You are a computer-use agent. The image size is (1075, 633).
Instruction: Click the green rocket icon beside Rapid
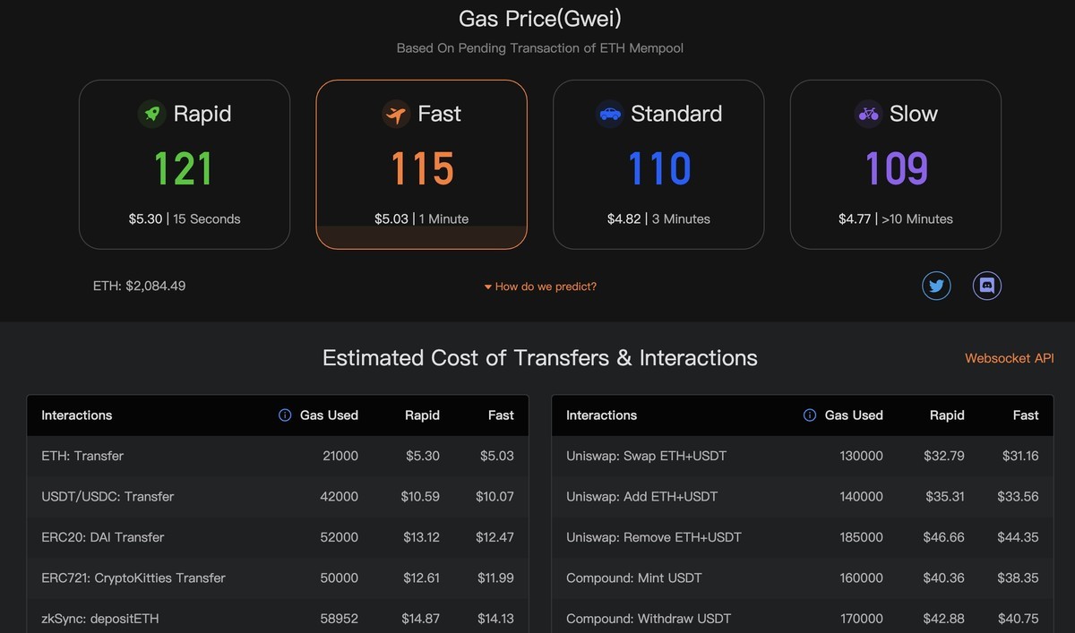click(152, 114)
